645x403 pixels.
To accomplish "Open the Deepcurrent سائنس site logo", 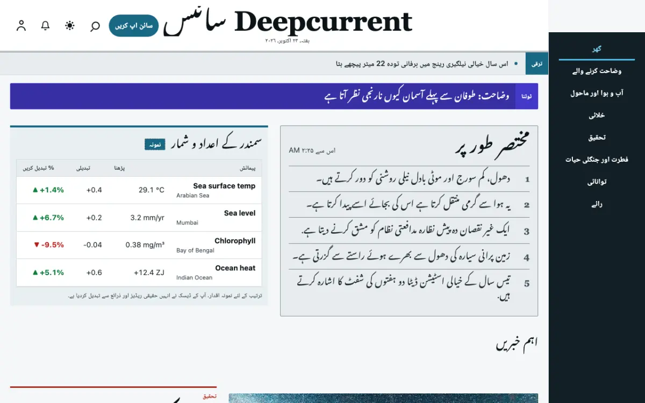I will click(x=288, y=23).
